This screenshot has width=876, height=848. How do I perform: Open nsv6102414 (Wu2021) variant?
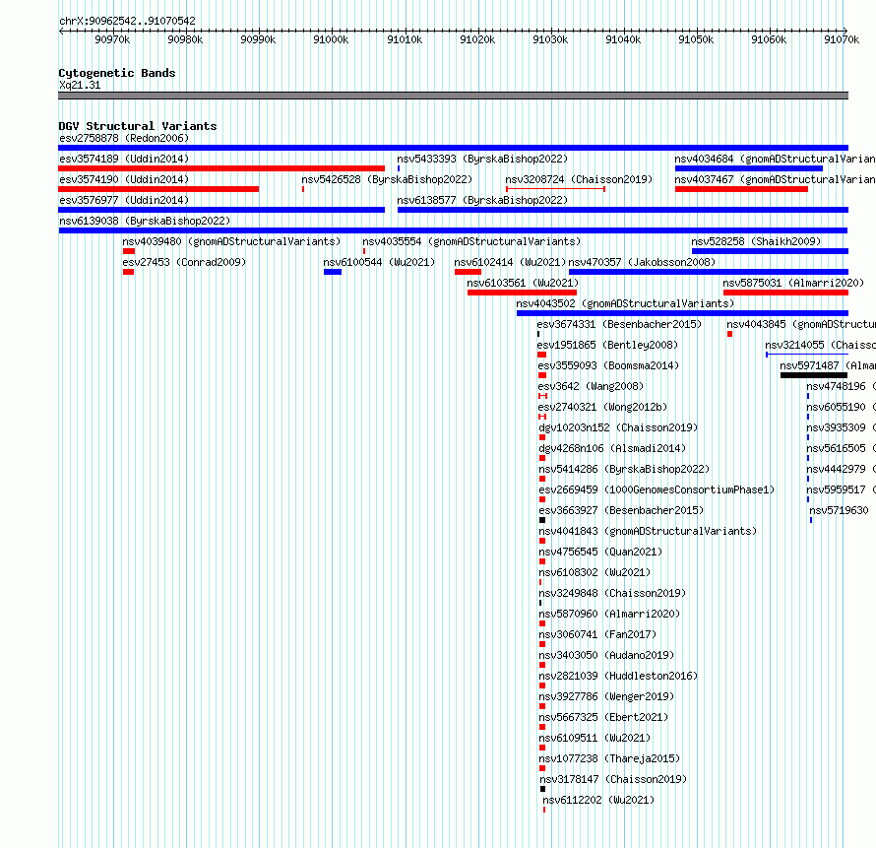(510, 262)
